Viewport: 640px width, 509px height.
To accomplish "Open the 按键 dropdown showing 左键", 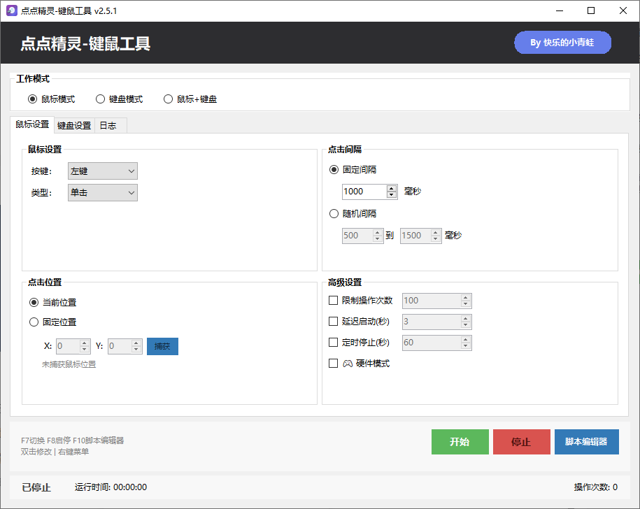I will coord(102,171).
